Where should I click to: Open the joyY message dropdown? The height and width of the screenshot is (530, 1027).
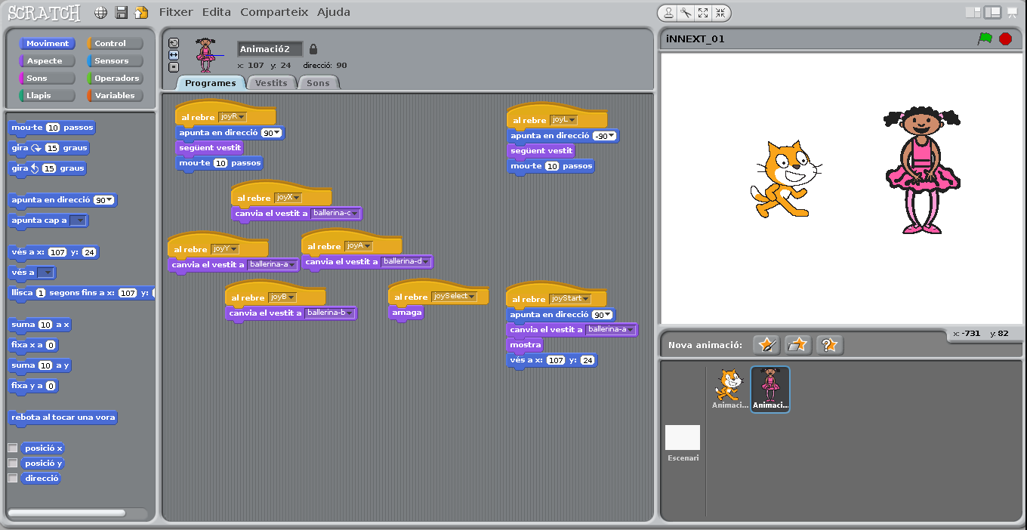tap(225, 249)
